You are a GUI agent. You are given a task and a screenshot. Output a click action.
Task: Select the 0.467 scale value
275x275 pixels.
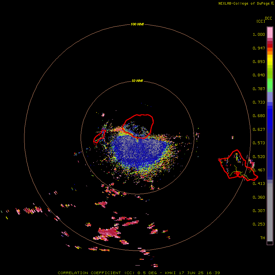(x=259, y=170)
